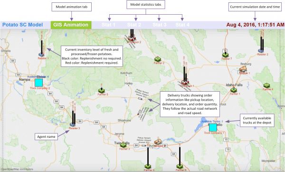This screenshot has width=285, height=172.
Task: Go to the Stat 4 tab
Action: 182,25
